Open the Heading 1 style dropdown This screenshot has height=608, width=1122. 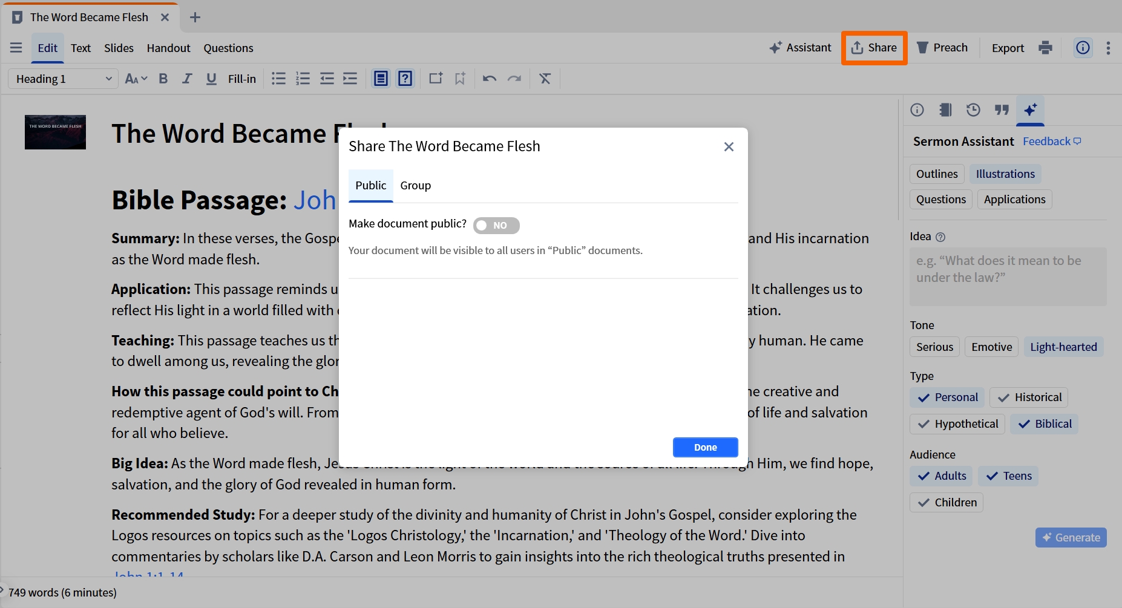tap(63, 79)
